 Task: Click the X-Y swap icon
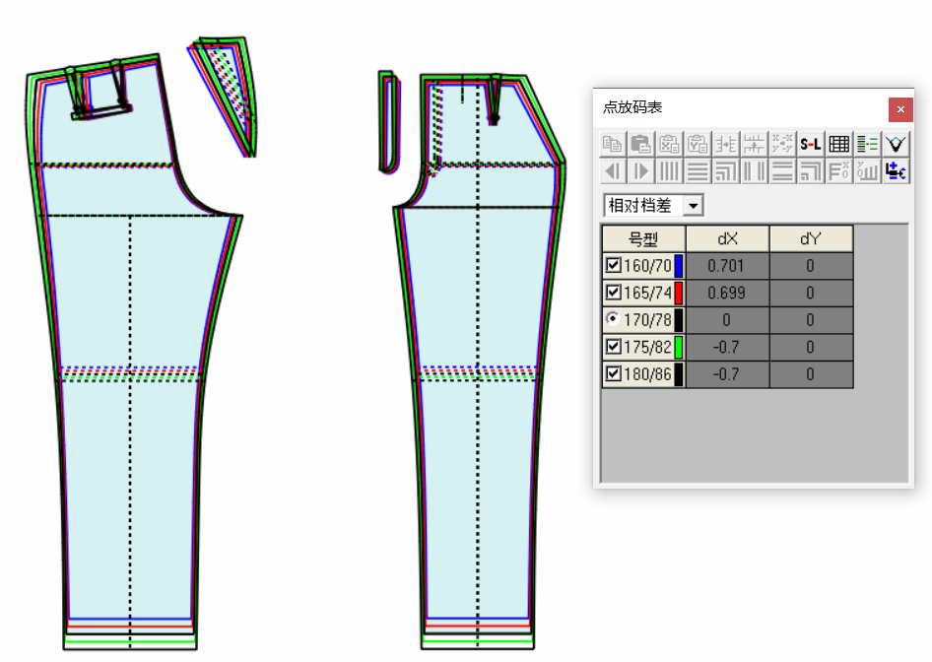(783, 144)
